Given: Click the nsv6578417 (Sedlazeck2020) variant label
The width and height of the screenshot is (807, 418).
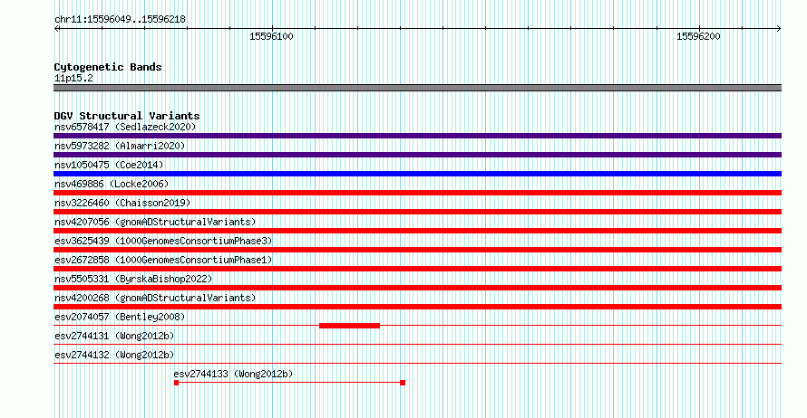Looking at the screenshot, I should 125,127.
